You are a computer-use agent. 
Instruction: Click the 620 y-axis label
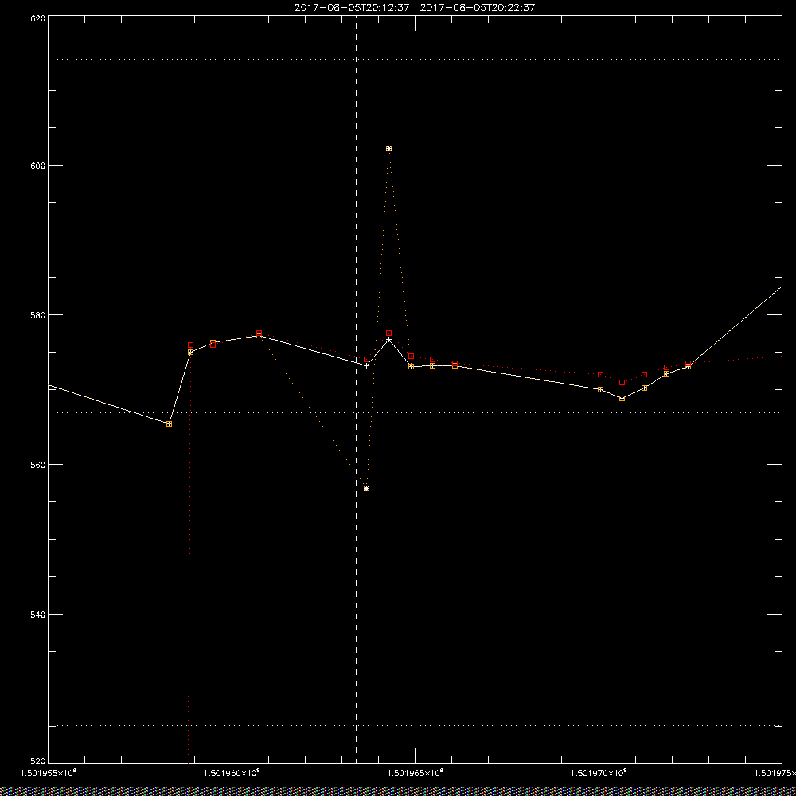38,18
